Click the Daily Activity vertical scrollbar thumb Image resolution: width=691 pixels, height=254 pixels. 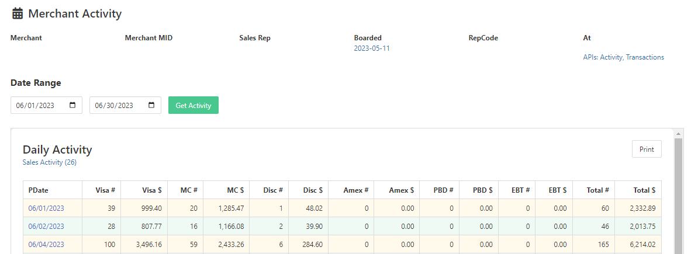click(679, 196)
